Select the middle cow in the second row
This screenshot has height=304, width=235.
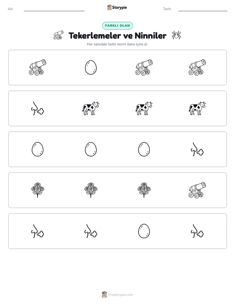point(144,108)
